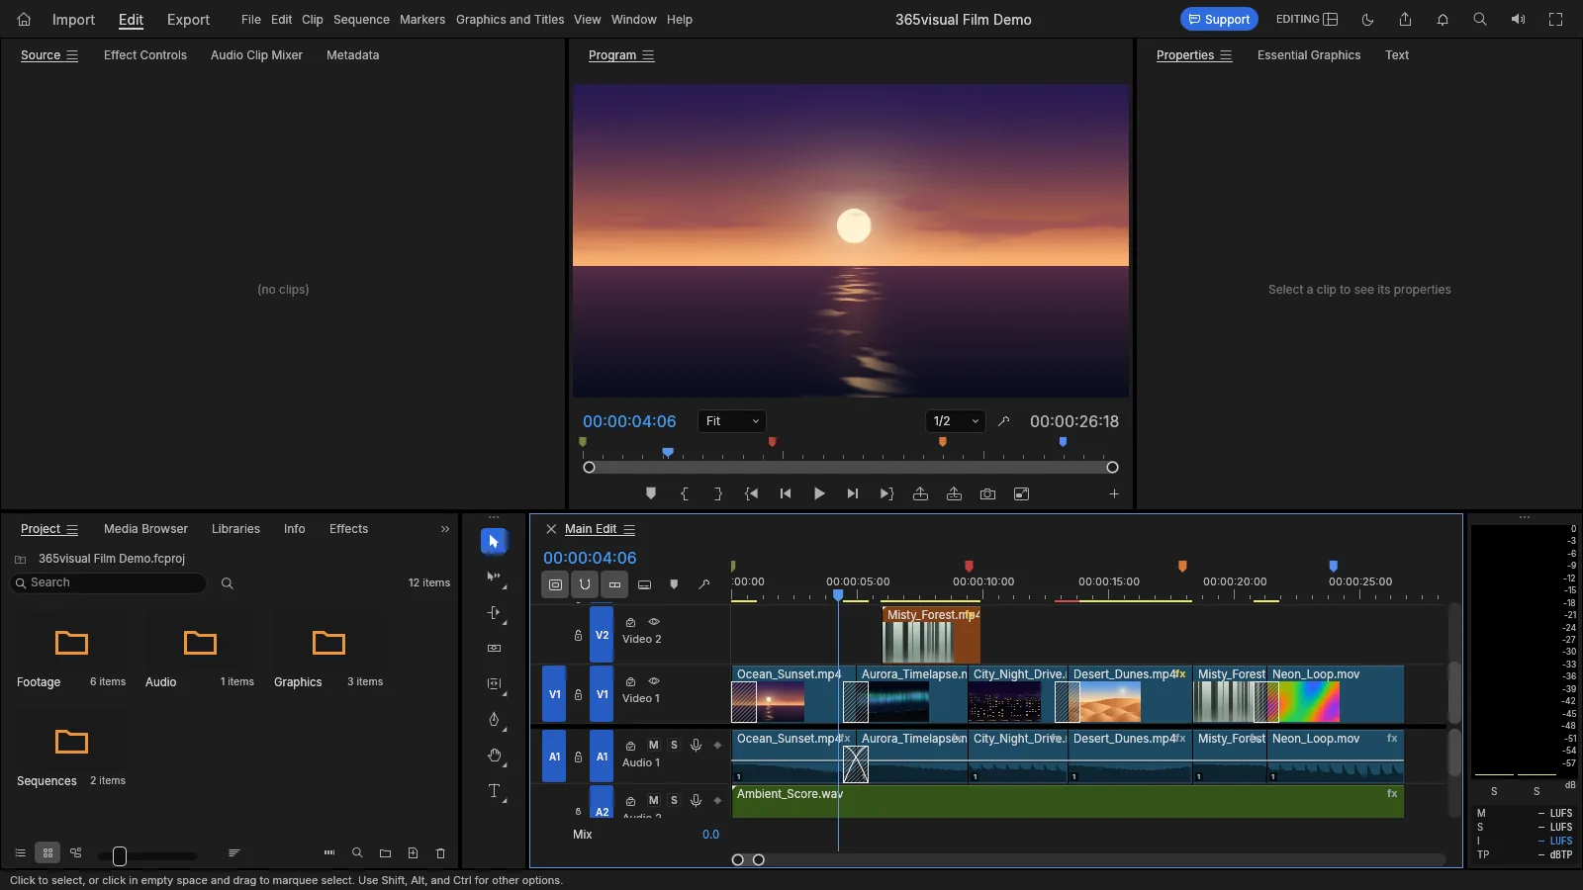Toggle Linked Selection in timeline
This screenshot has width=1583, height=890.
pos(614,584)
